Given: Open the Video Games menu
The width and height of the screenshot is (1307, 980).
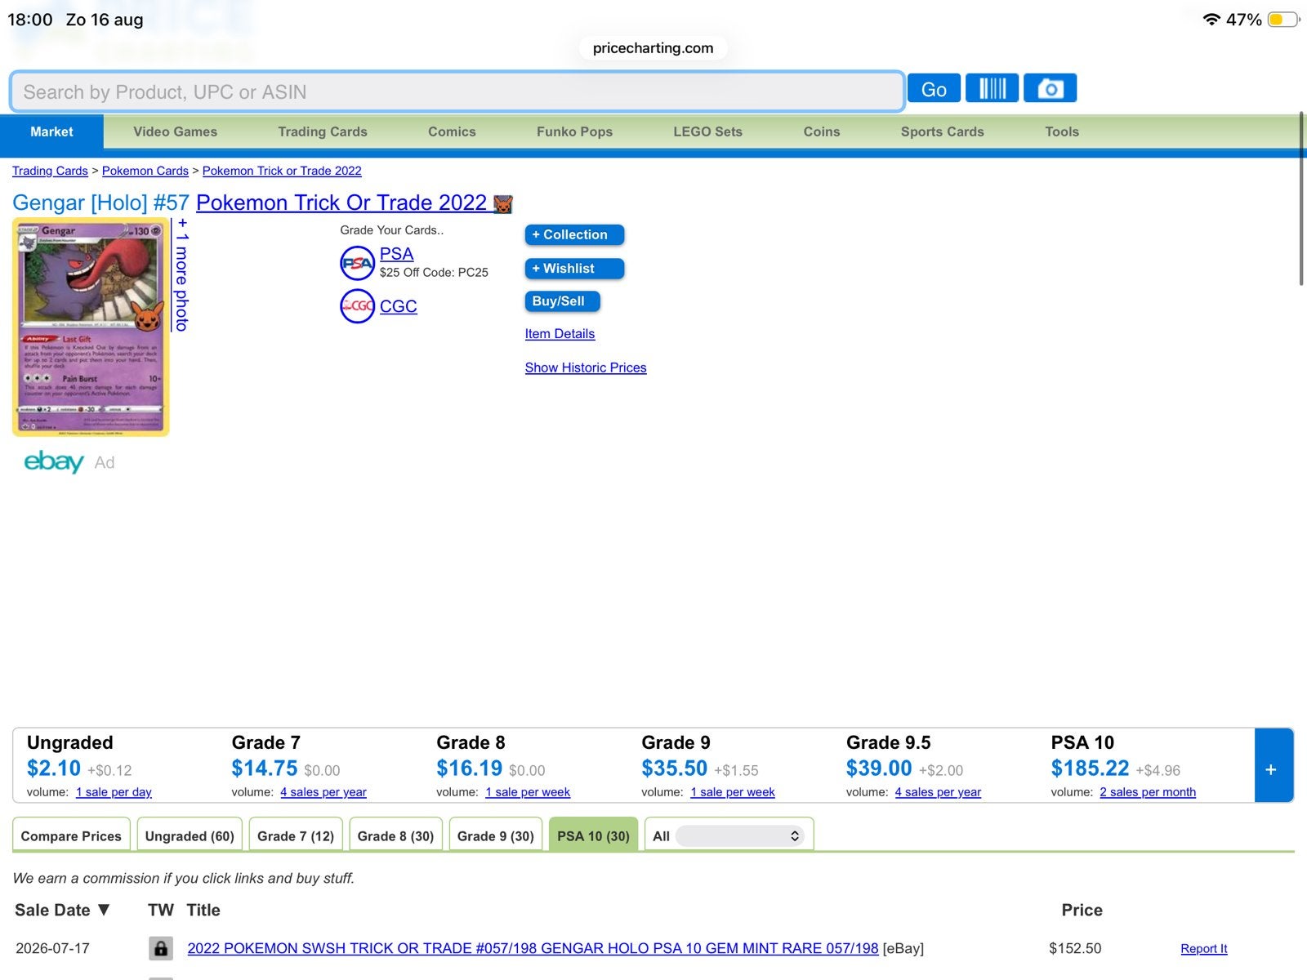Looking at the screenshot, I should pos(175,131).
